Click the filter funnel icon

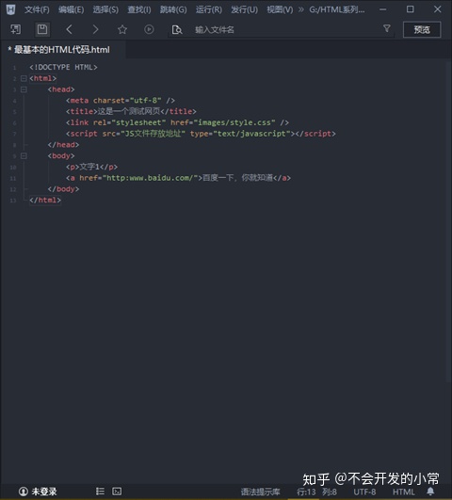(387, 28)
